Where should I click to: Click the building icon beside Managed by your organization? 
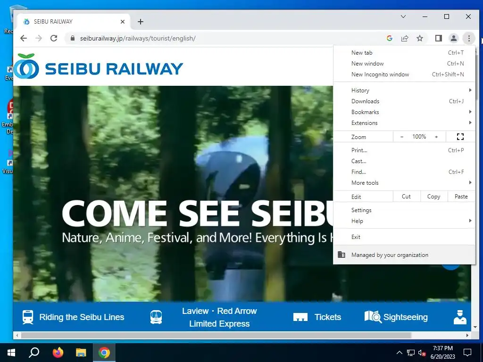(341, 255)
